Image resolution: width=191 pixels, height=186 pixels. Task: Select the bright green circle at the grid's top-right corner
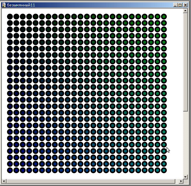(164, 16)
